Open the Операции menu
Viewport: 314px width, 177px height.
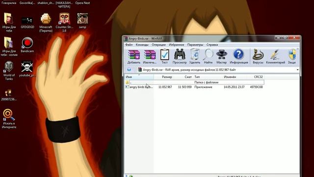click(158, 45)
